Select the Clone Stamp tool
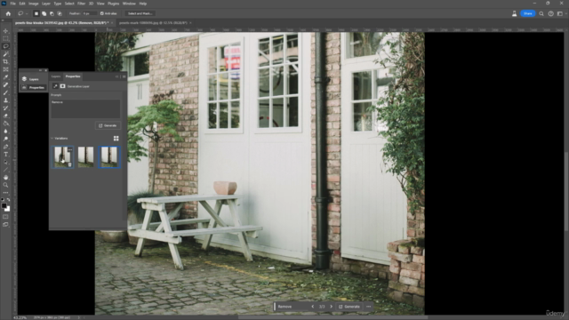569x320 pixels. tap(5, 100)
